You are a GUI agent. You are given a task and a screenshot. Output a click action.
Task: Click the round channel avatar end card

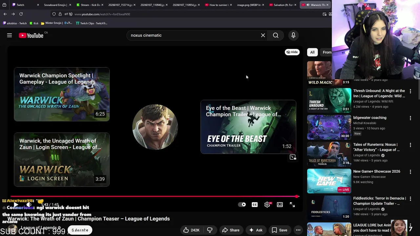pyautogui.click(x=155, y=127)
